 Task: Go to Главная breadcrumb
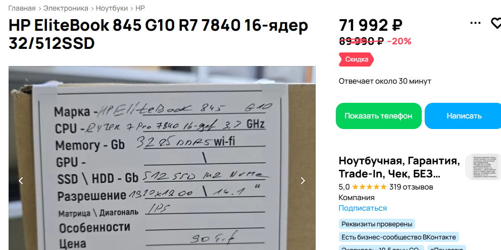[22, 8]
